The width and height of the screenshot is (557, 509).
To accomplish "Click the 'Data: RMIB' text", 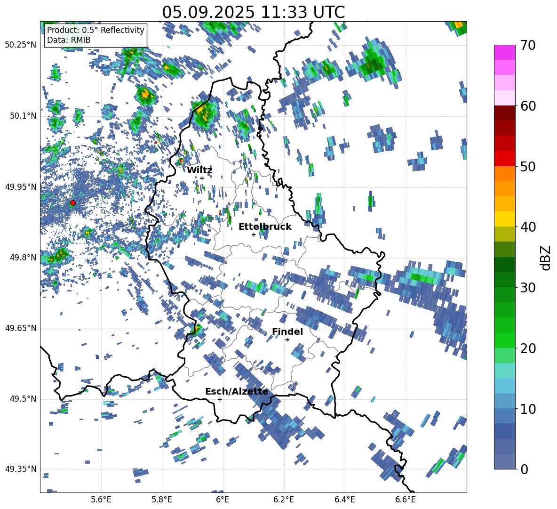I will 69,40.
